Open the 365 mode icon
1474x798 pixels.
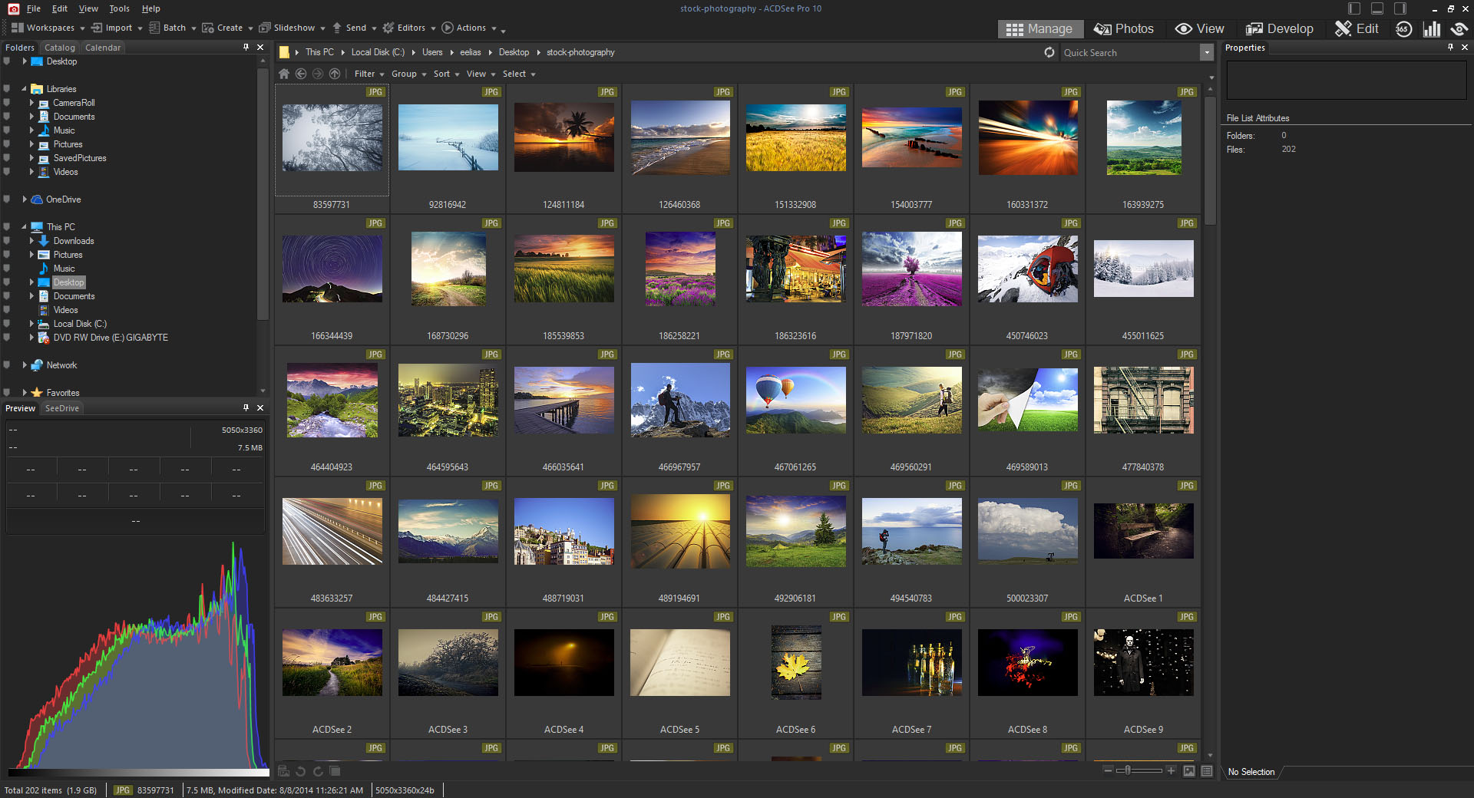1403,29
